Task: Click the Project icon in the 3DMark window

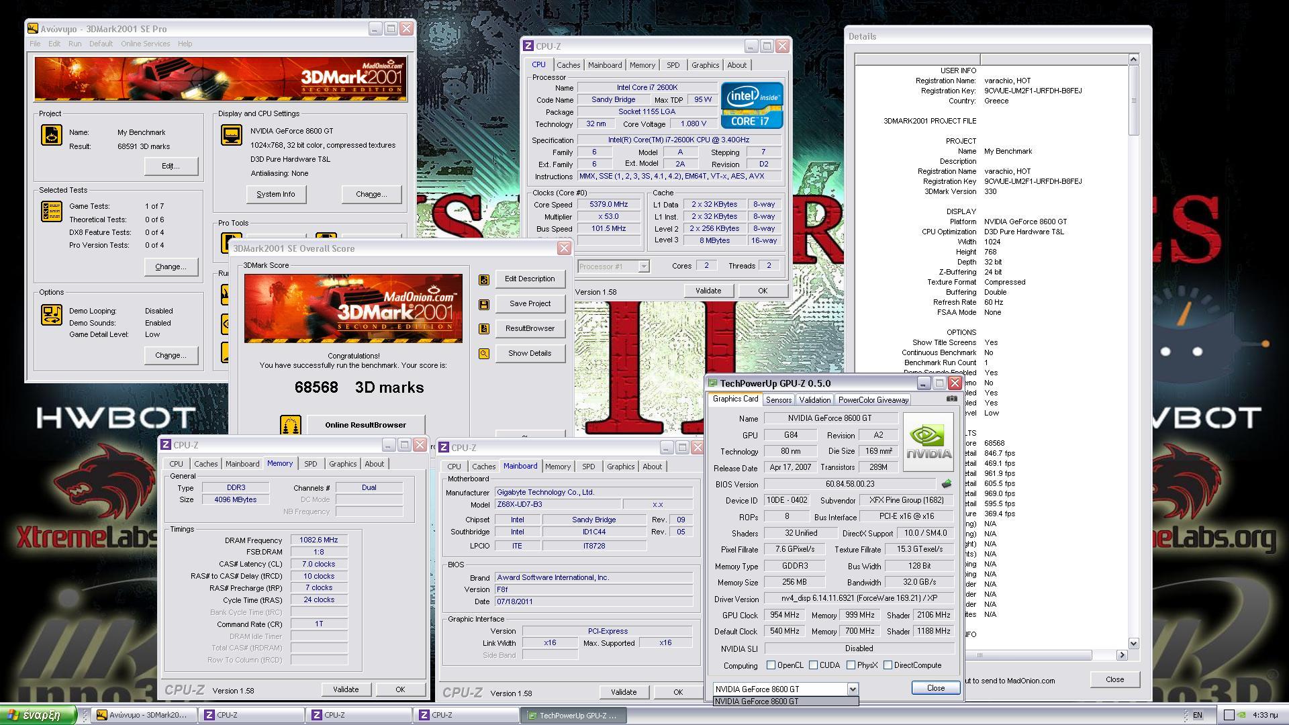Action: tap(52, 135)
